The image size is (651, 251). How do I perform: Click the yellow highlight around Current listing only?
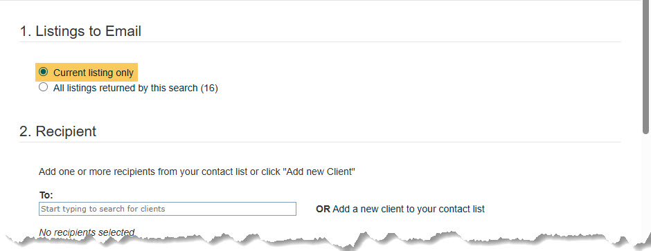(x=87, y=73)
